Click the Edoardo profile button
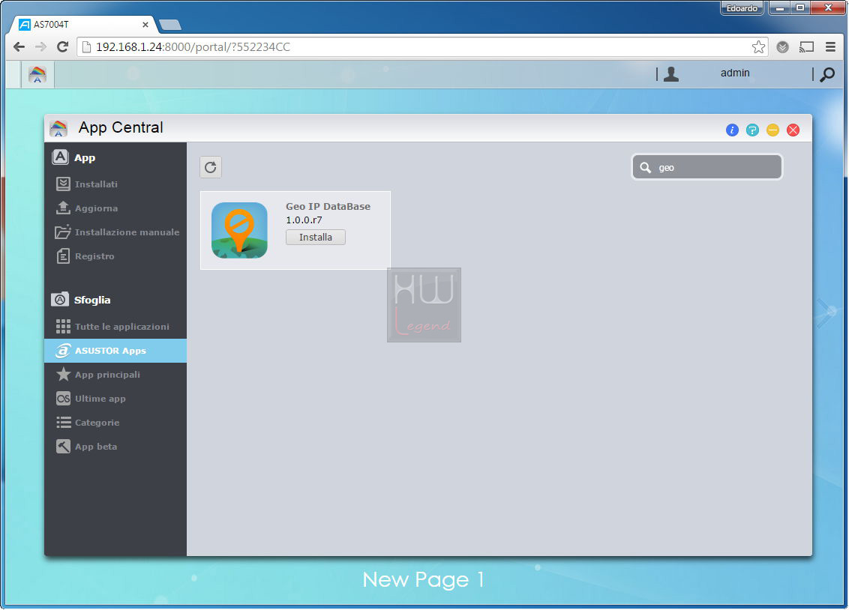This screenshot has width=849, height=610. (x=742, y=8)
